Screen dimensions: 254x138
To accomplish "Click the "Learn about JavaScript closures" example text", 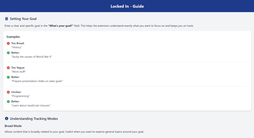I will 31,106.
